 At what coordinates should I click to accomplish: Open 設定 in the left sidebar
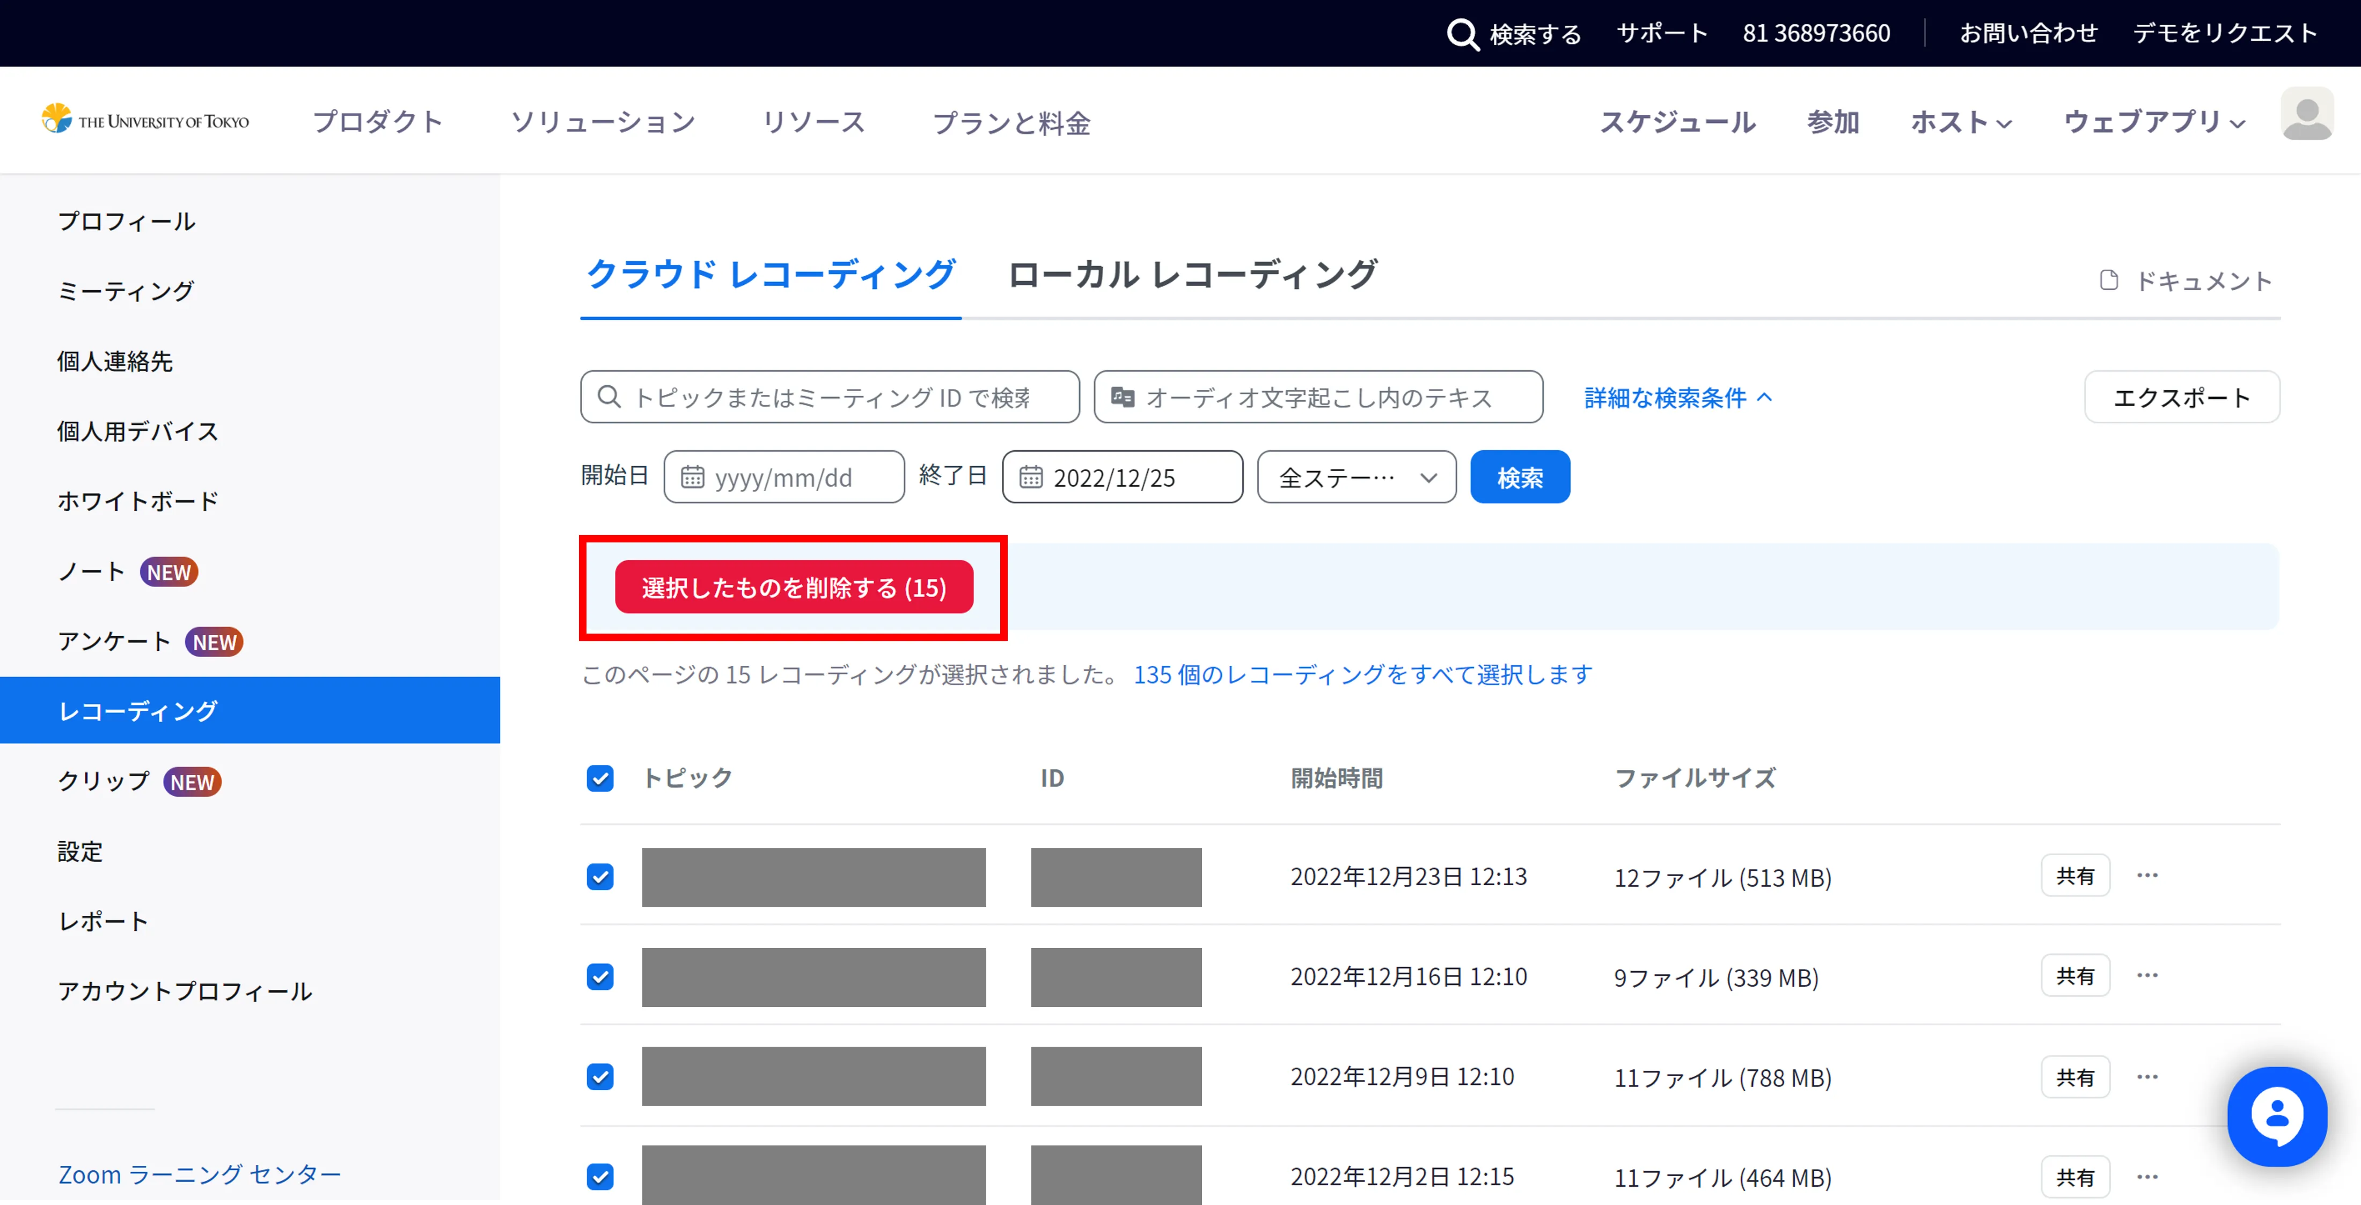(80, 851)
